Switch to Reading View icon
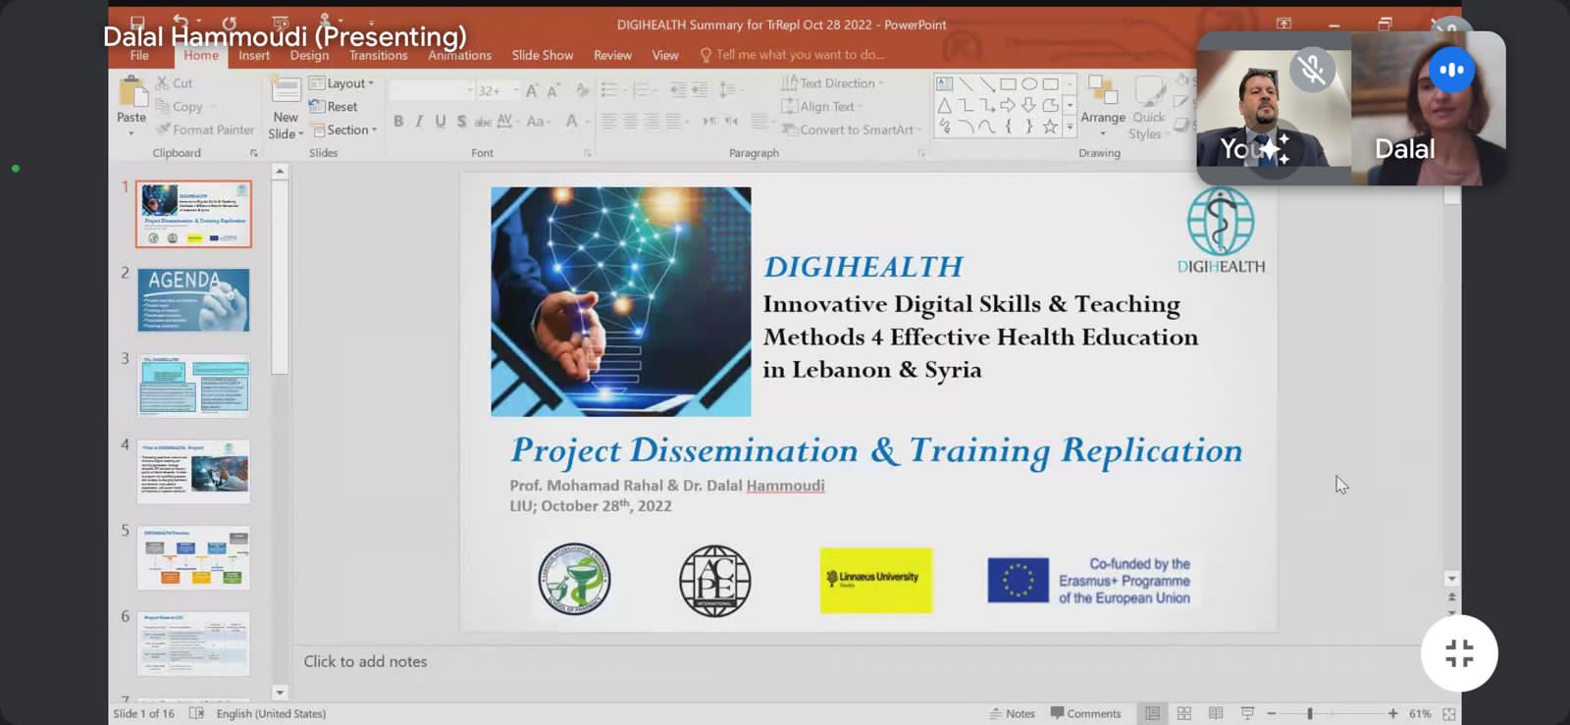1570x725 pixels. 1216,713
